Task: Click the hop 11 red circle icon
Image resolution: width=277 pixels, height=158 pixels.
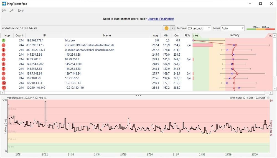Action: pos(4,88)
